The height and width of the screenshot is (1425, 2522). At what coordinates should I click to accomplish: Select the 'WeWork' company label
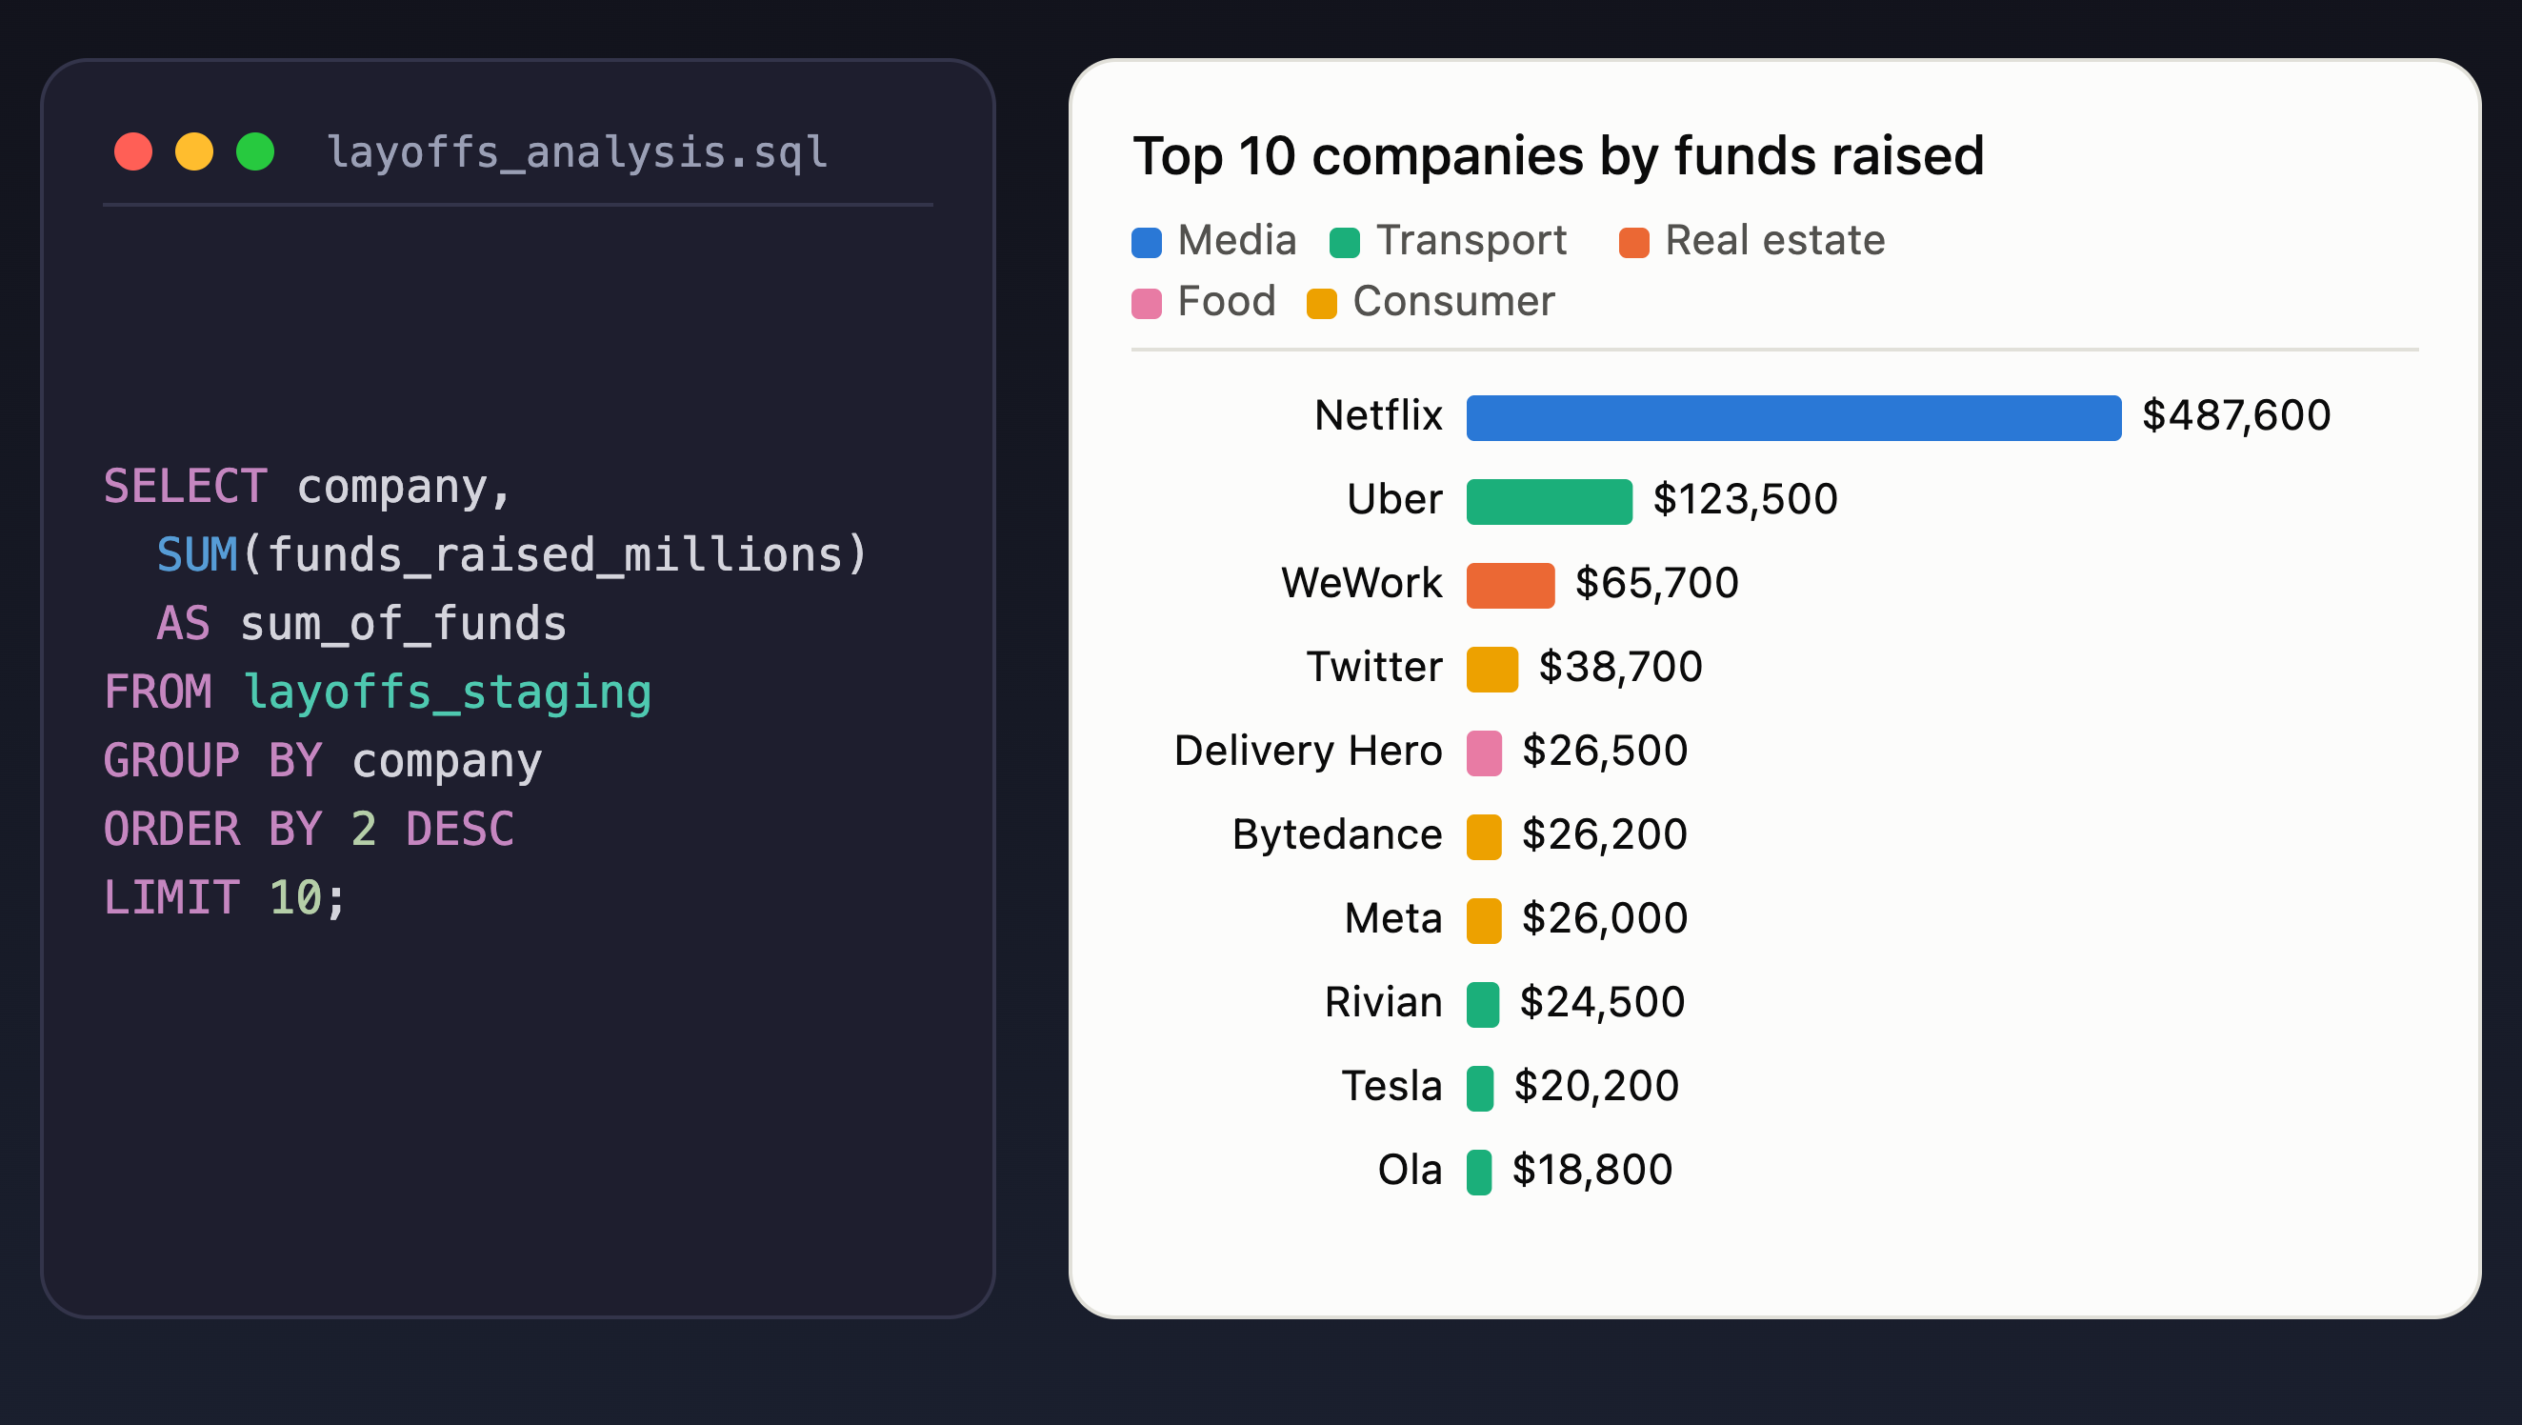pyautogui.click(x=1362, y=584)
